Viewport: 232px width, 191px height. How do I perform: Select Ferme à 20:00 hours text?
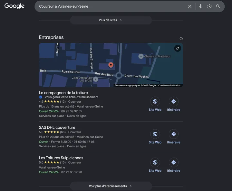61,142
